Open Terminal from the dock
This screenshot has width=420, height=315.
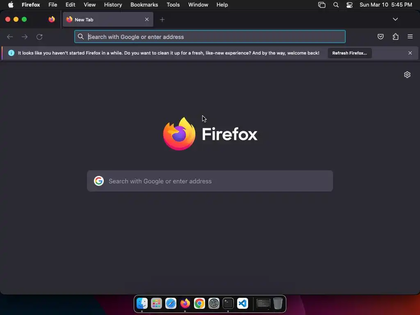click(x=228, y=304)
